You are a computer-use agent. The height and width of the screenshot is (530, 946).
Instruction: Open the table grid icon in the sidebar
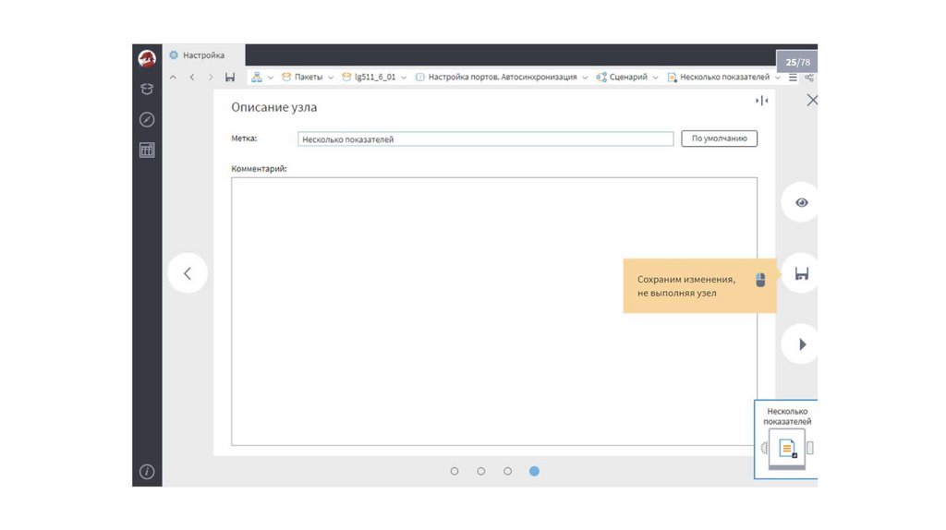click(147, 151)
